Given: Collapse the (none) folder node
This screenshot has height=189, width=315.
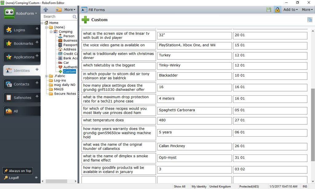Looking at the screenshot, I should (x=46, y=27).
